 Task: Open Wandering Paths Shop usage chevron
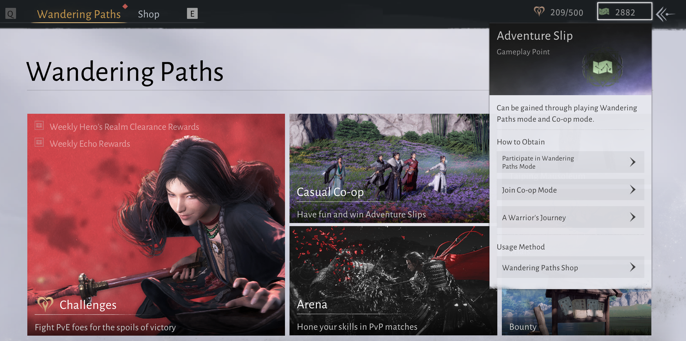click(x=632, y=267)
